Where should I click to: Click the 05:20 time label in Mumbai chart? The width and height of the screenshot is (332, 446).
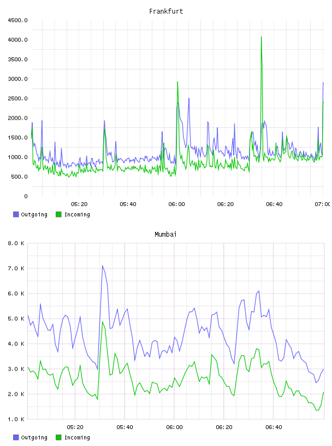[75, 427]
